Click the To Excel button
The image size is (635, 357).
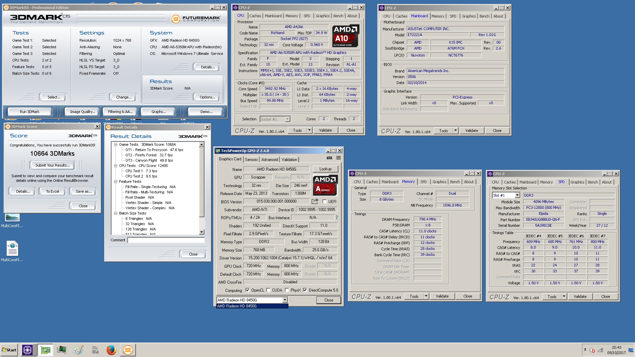[x=52, y=191]
